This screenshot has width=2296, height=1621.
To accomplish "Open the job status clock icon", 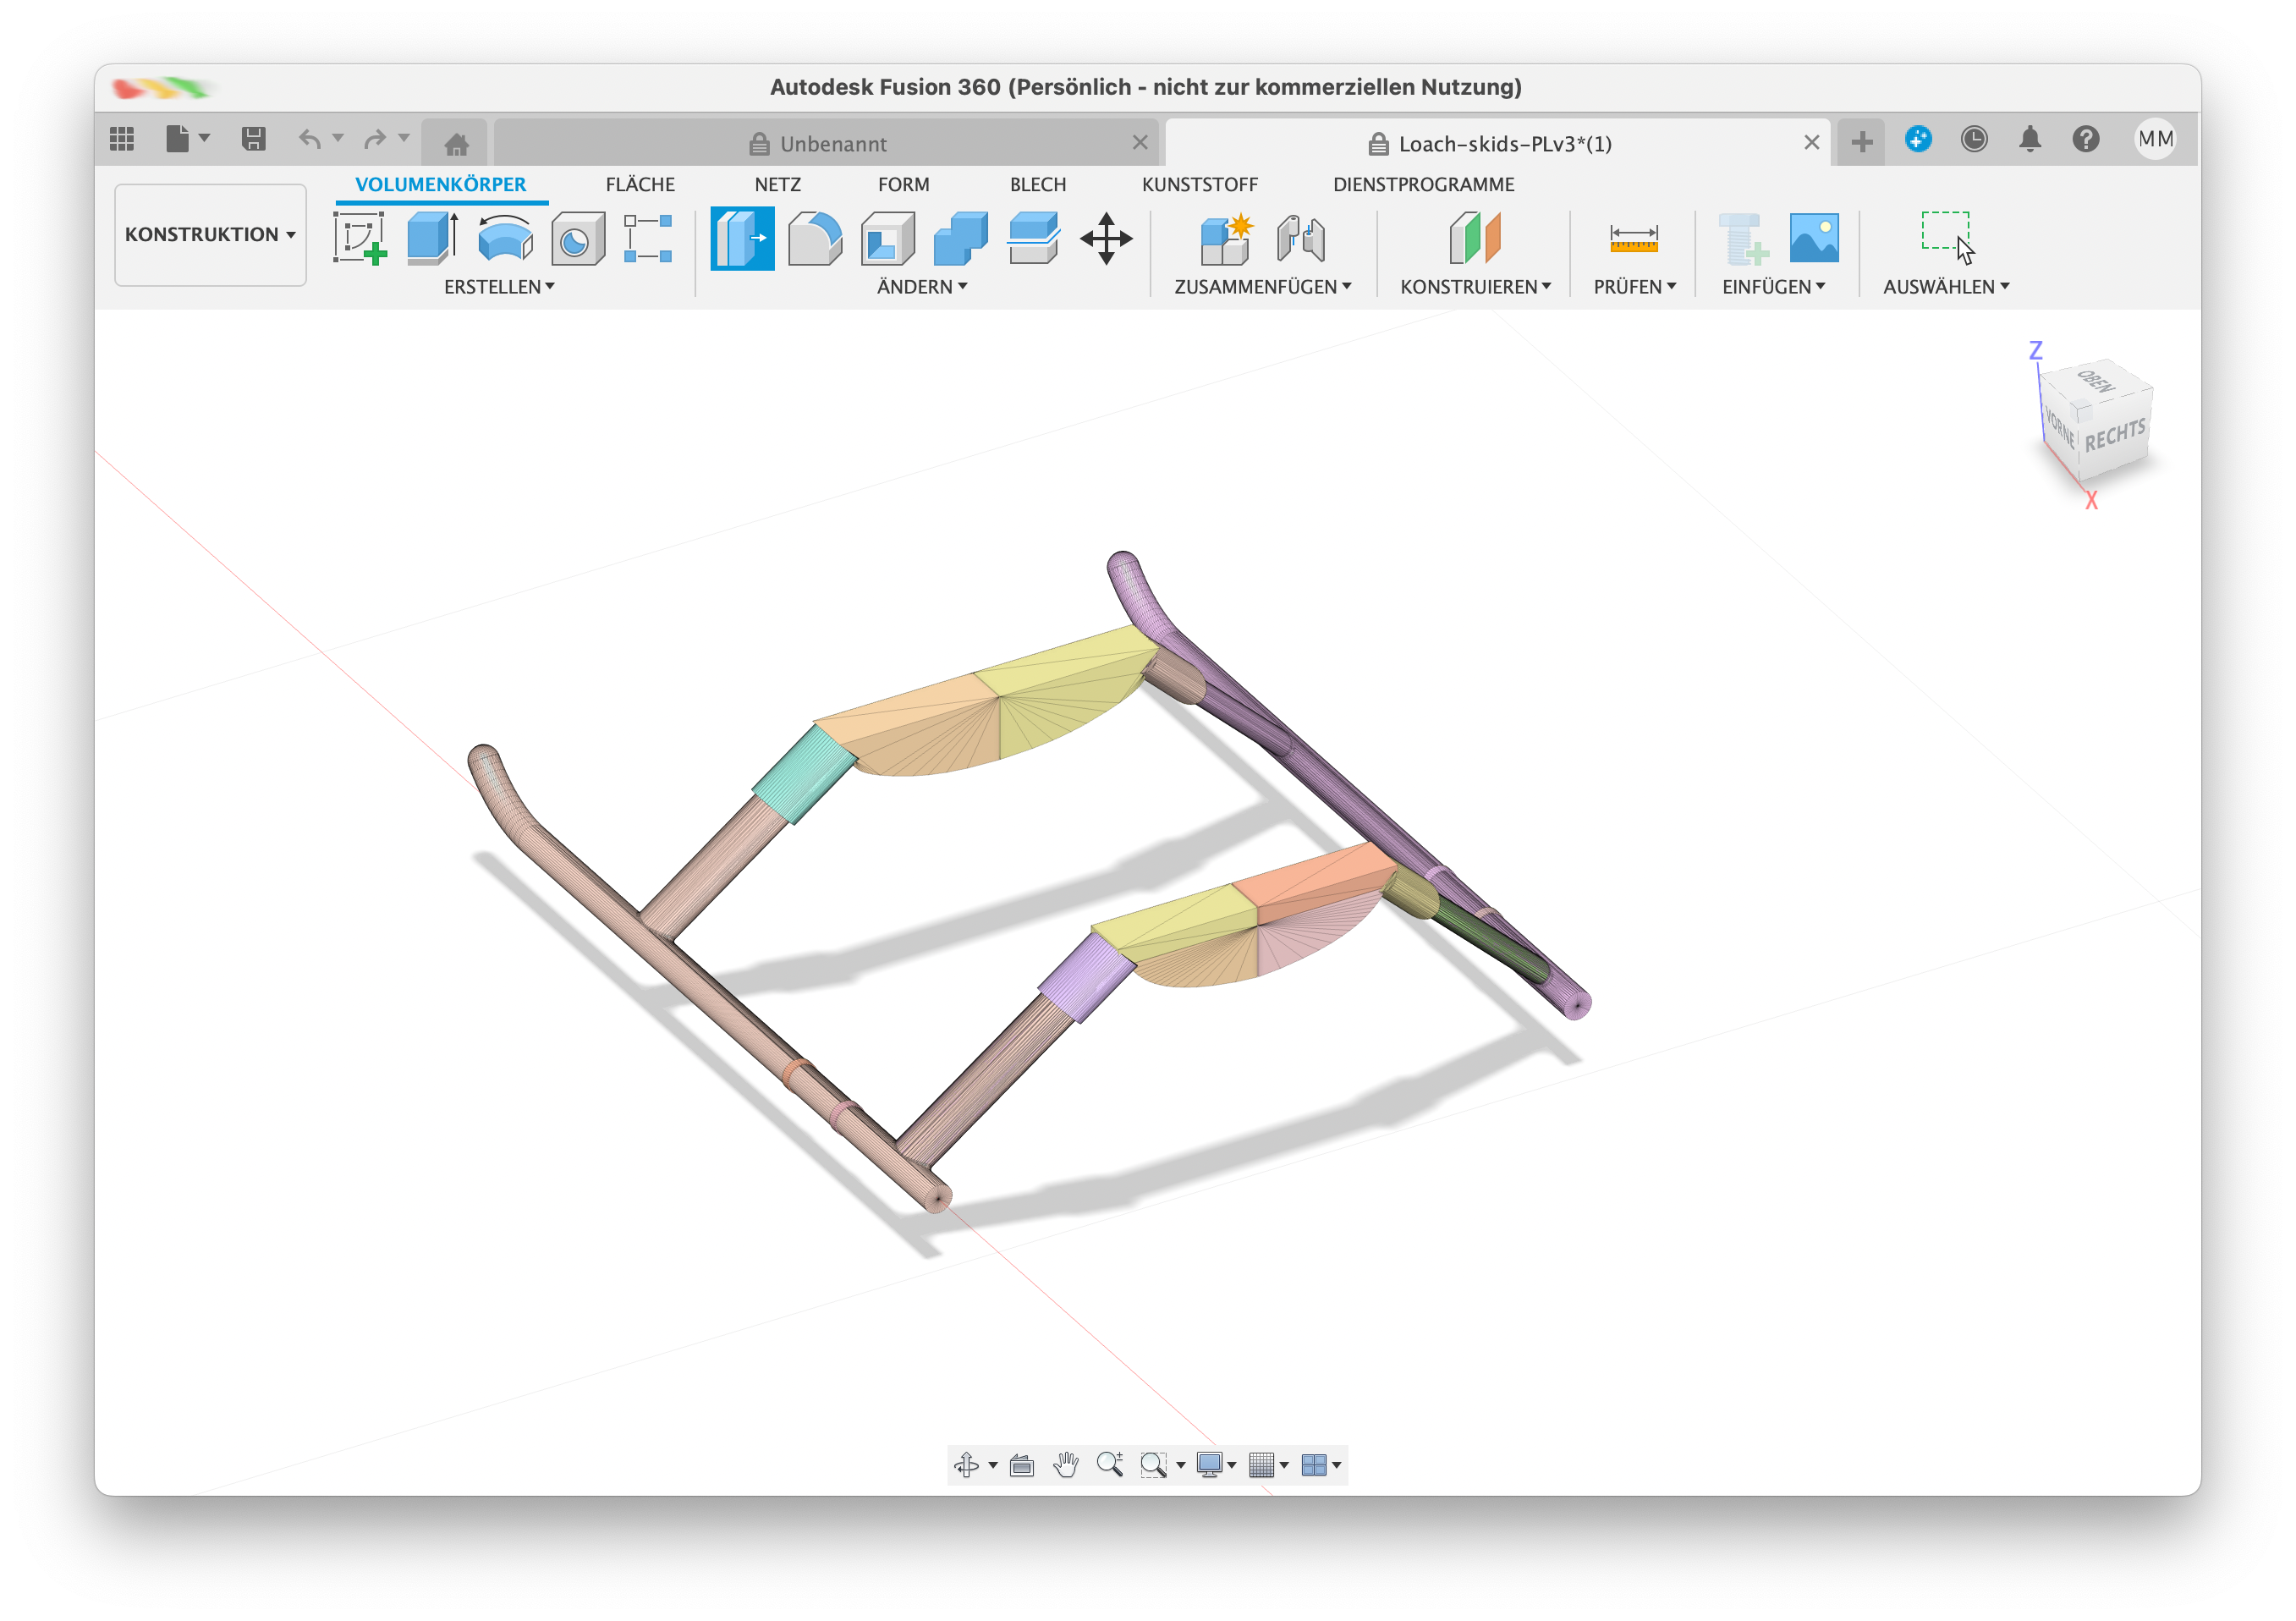I will [x=1974, y=139].
